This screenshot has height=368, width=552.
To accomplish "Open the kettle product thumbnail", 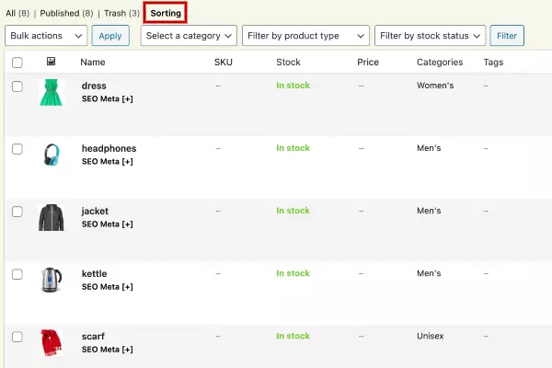I will point(51,280).
